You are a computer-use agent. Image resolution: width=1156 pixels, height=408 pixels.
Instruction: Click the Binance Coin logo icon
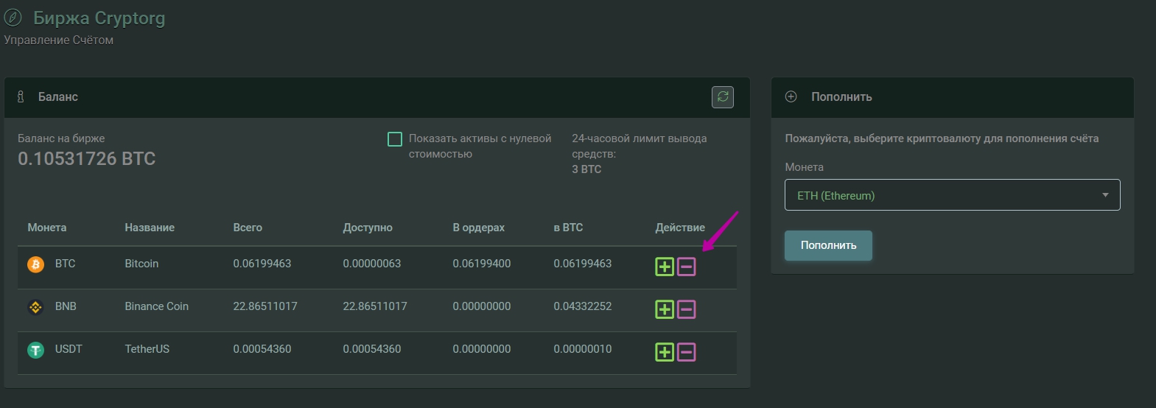(35, 307)
